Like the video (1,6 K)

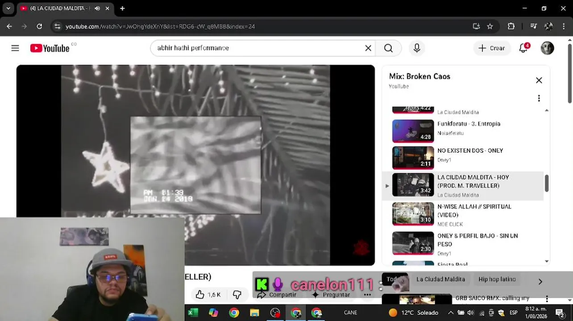click(208, 295)
